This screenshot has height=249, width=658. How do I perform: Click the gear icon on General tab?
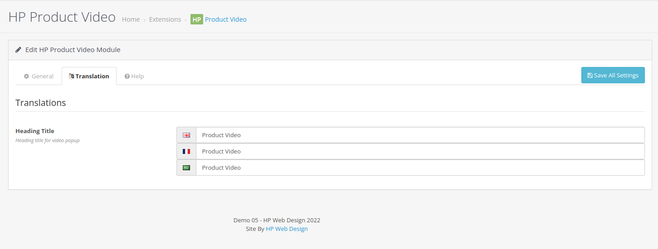click(x=27, y=77)
